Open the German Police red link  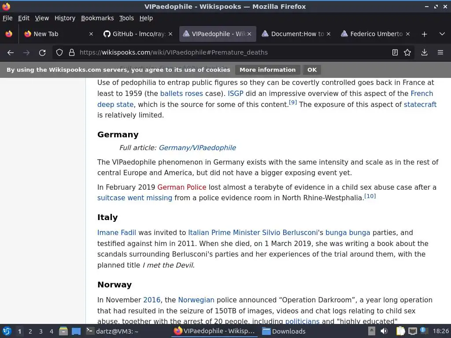pyautogui.click(x=182, y=187)
